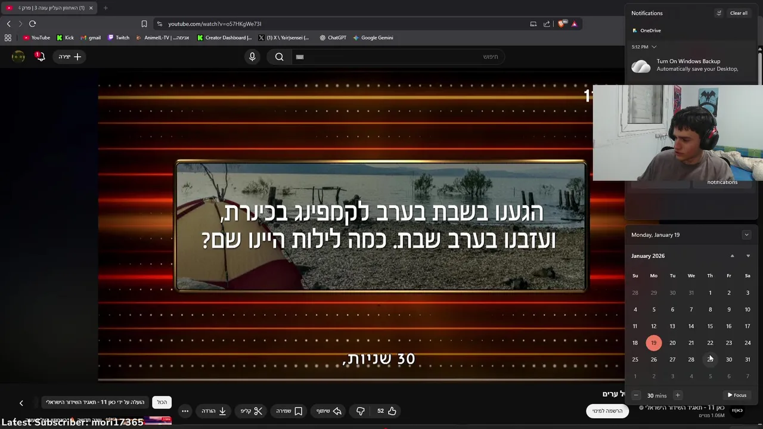
Task: Select January 31 in the calendar
Action: (748, 359)
